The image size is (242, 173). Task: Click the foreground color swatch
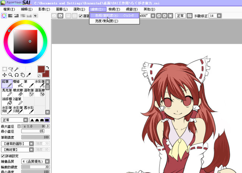tap(41, 69)
